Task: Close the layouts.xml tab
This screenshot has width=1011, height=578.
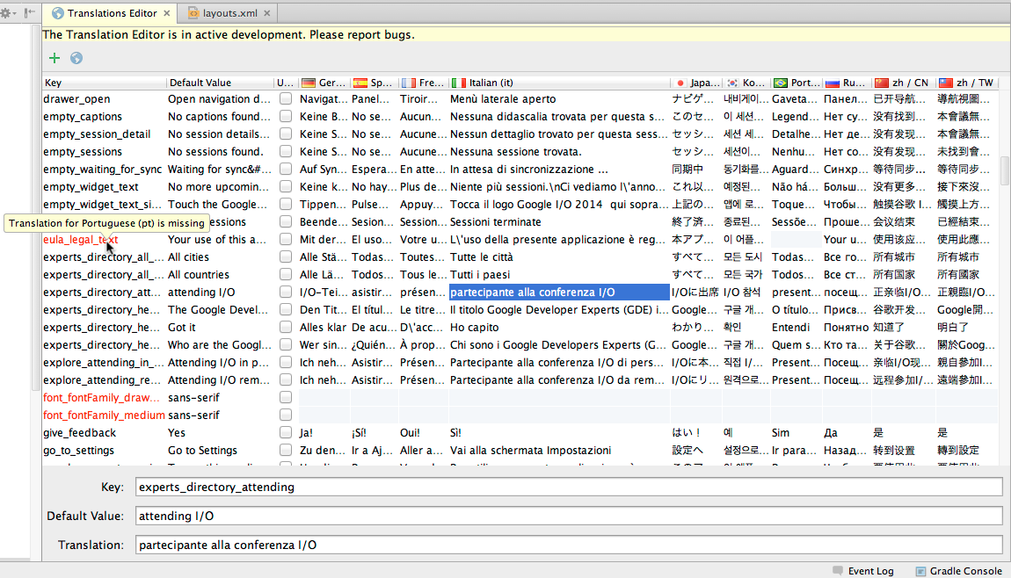Action: click(267, 13)
